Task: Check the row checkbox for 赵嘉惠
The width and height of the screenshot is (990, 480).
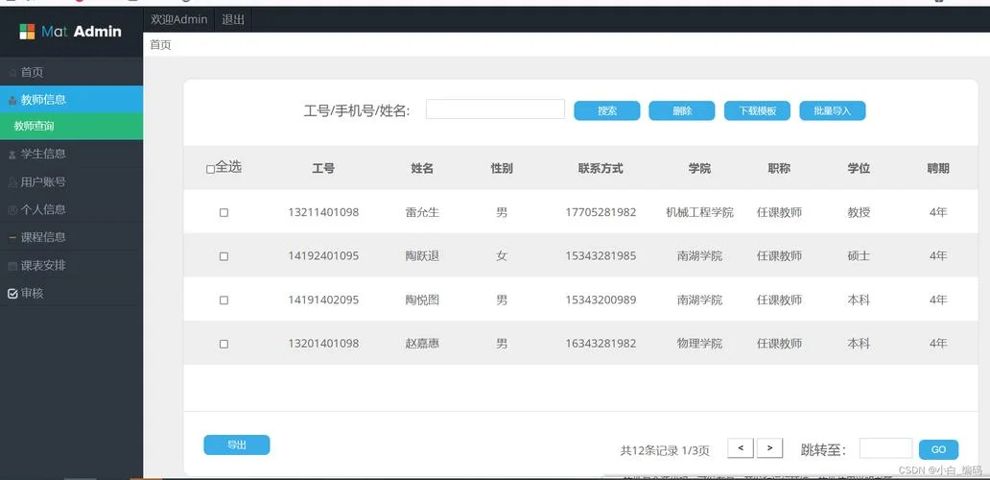Action: click(224, 345)
